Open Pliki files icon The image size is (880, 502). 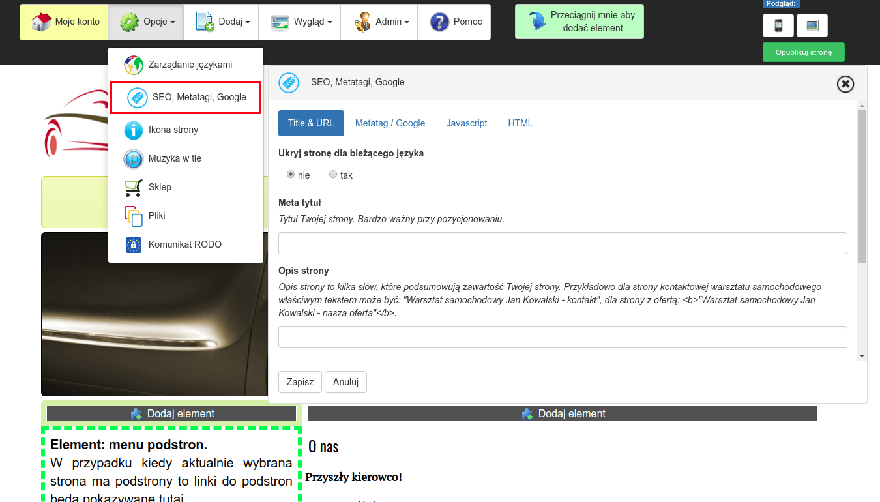(134, 216)
